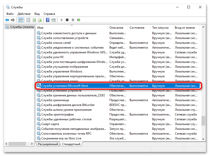Click the gear icon of Смарт-карта
The image size is (210, 156).
click(39, 124)
